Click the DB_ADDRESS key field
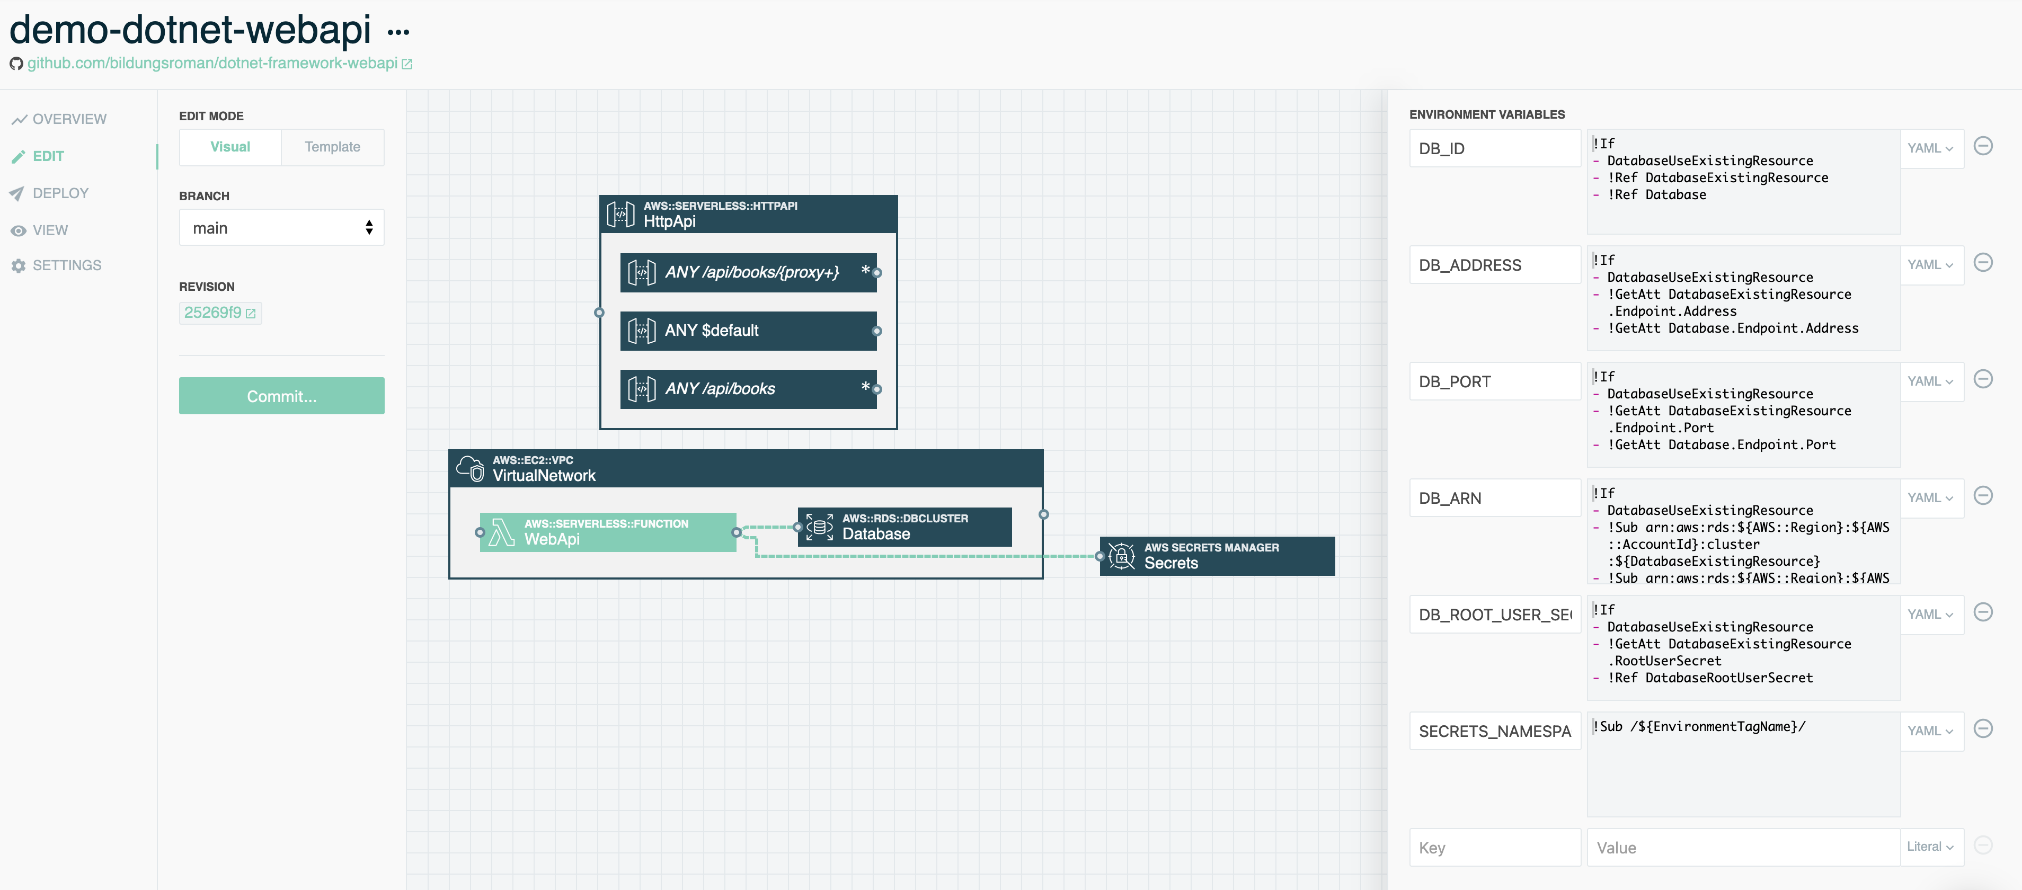The width and height of the screenshot is (2022, 890). 1495,265
